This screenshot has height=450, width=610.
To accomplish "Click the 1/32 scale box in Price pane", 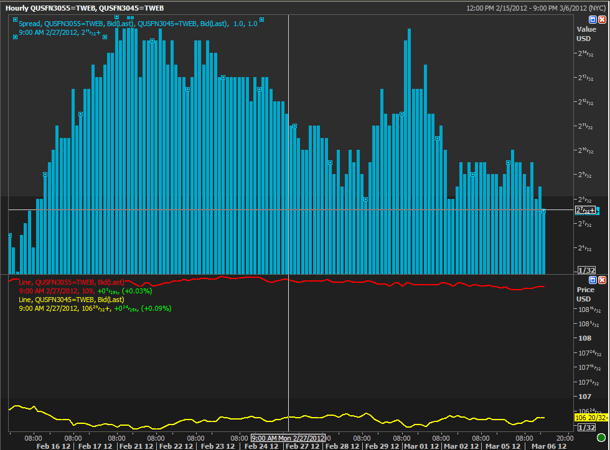I will 586,428.
